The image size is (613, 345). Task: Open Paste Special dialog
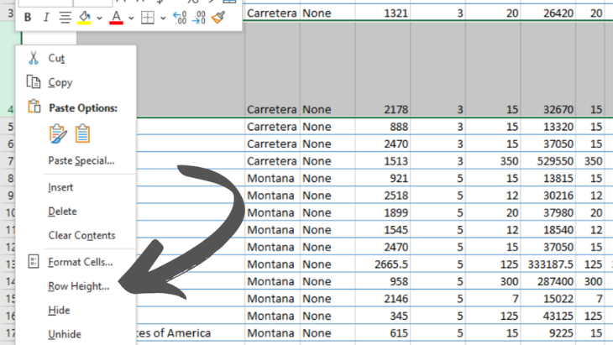point(81,160)
